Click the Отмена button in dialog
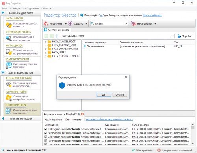 click(x=120, y=94)
